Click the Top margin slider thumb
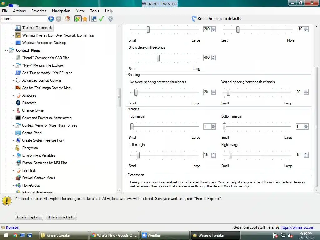This screenshot has height=240, width=320. (132, 127)
